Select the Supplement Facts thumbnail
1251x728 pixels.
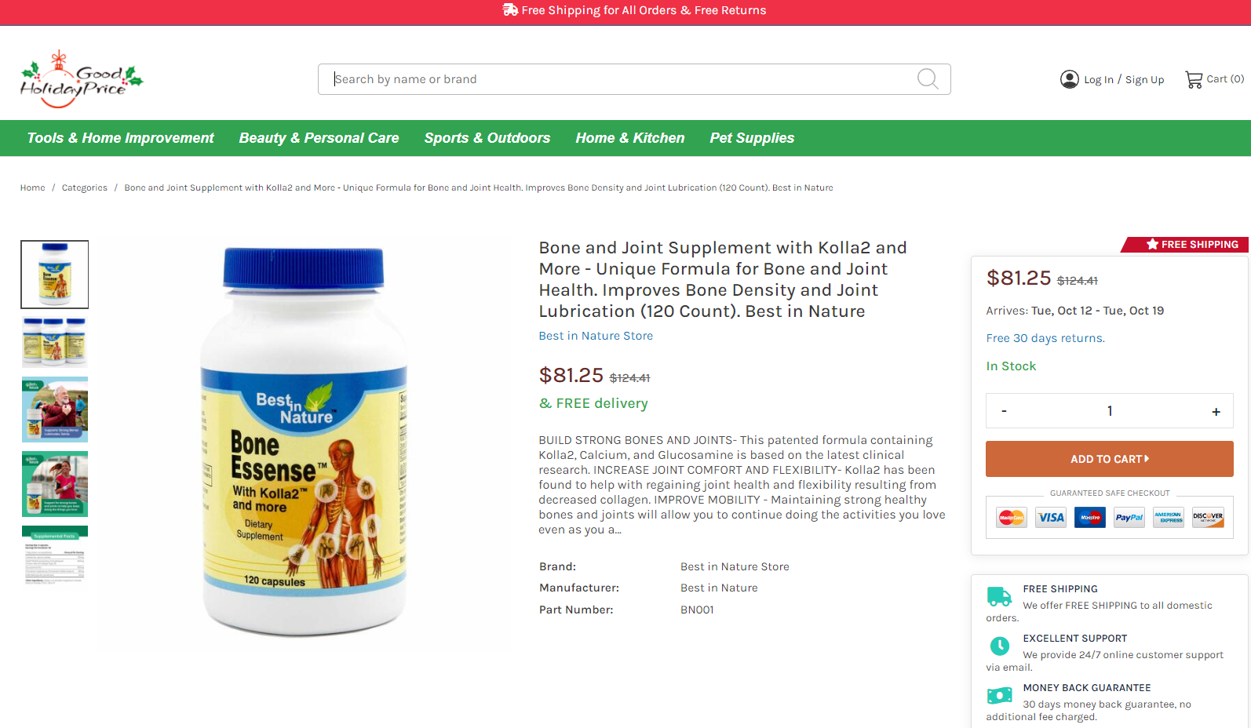point(55,555)
